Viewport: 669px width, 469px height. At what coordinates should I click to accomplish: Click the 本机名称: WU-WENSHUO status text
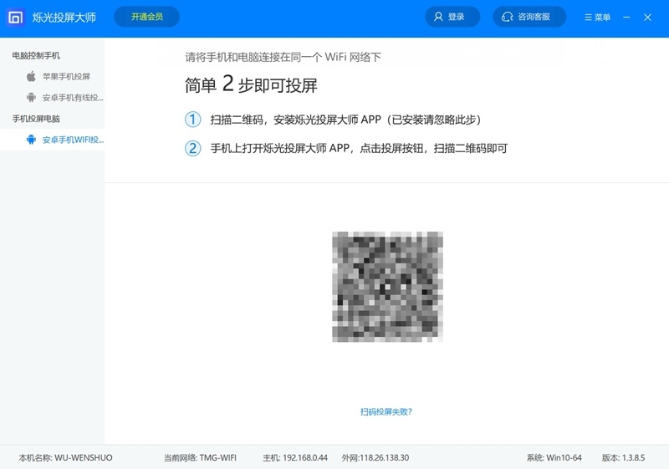[x=66, y=458]
